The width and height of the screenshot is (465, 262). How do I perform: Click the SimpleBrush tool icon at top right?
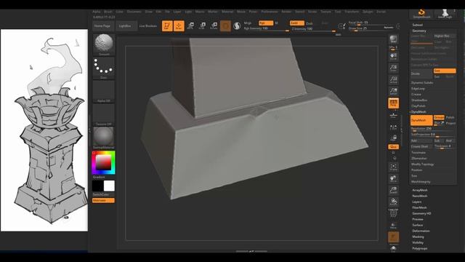(x=421, y=13)
